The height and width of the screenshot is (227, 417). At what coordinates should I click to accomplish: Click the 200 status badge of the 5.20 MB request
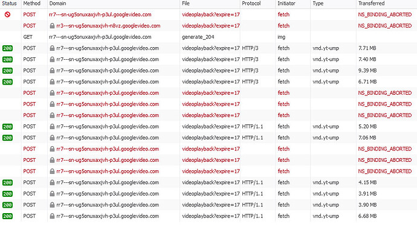click(7, 127)
